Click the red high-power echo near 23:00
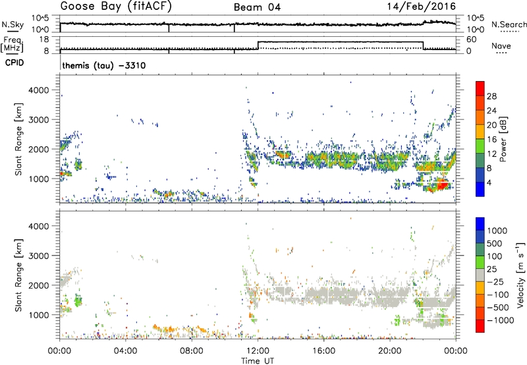 point(441,184)
